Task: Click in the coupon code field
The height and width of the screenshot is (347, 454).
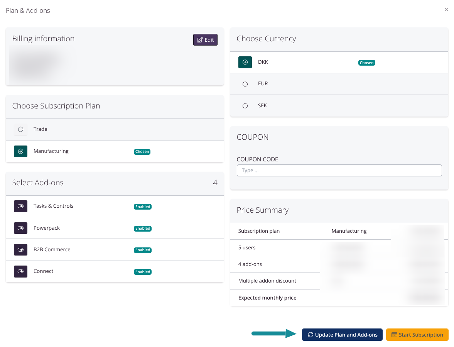Action: (x=339, y=171)
